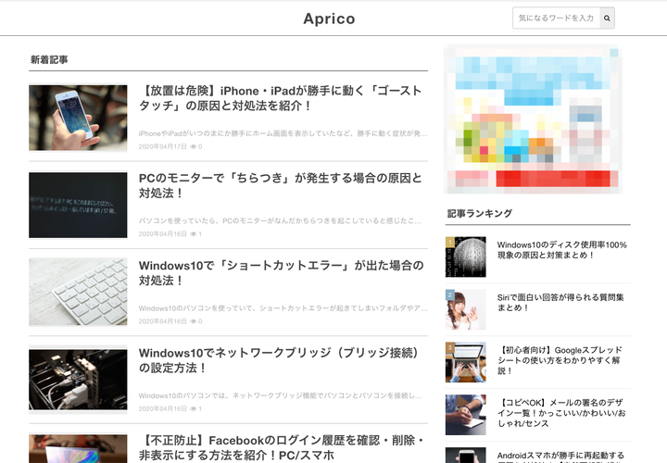The width and height of the screenshot is (667, 463).
Task: Click view count eye icon on monitor article
Action: [x=193, y=234]
